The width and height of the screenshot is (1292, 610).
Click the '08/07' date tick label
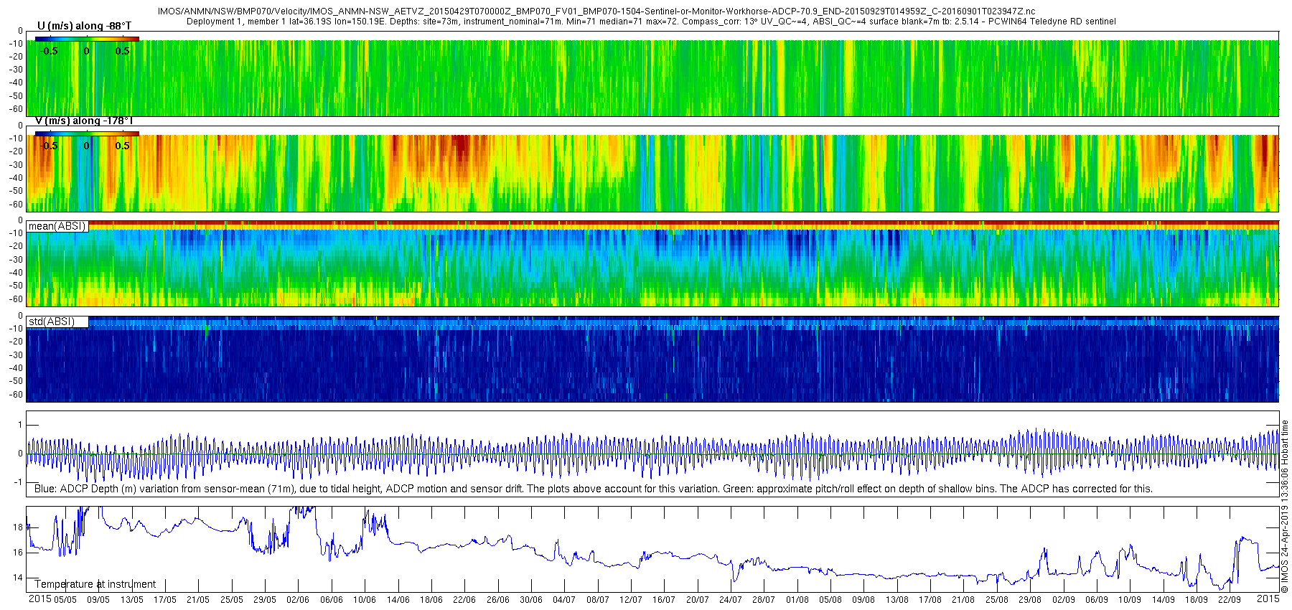[598, 600]
